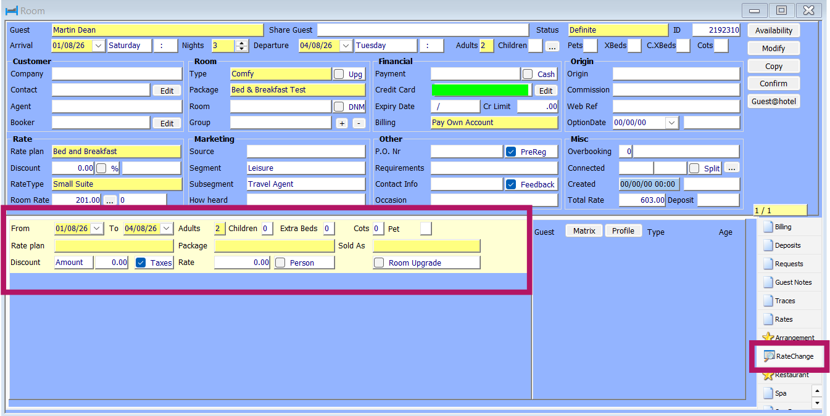This screenshot has height=416, width=830.
Task: Click the Sold As field
Action: click(426, 246)
